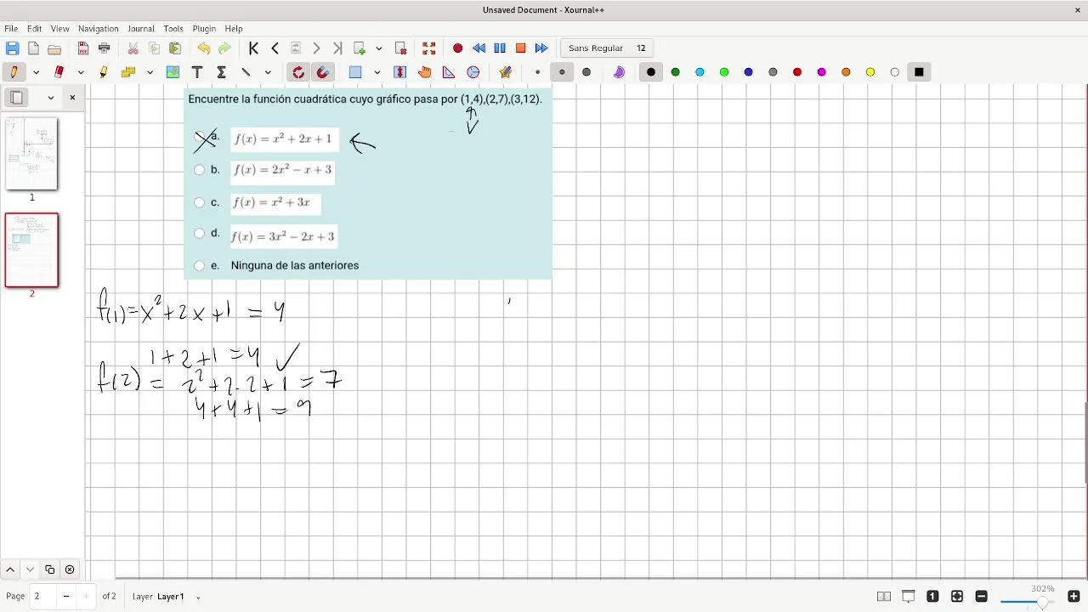Image resolution: width=1088 pixels, height=612 pixels.
Task: Open the line shape dropdown arrow
Action: [x=268, y=72]
